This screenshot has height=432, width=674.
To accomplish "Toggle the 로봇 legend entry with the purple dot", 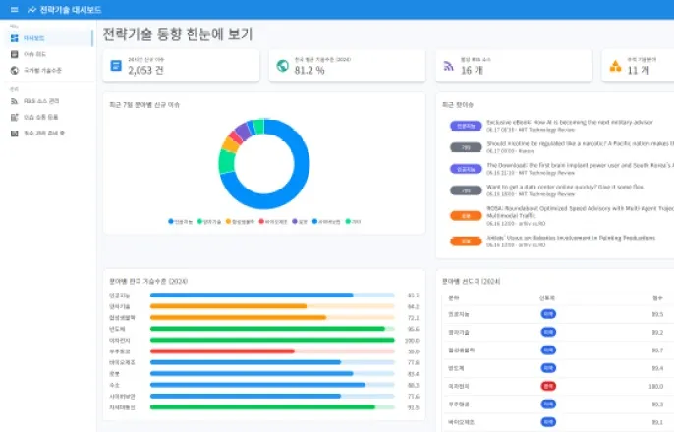I will (x=300, y=222).
